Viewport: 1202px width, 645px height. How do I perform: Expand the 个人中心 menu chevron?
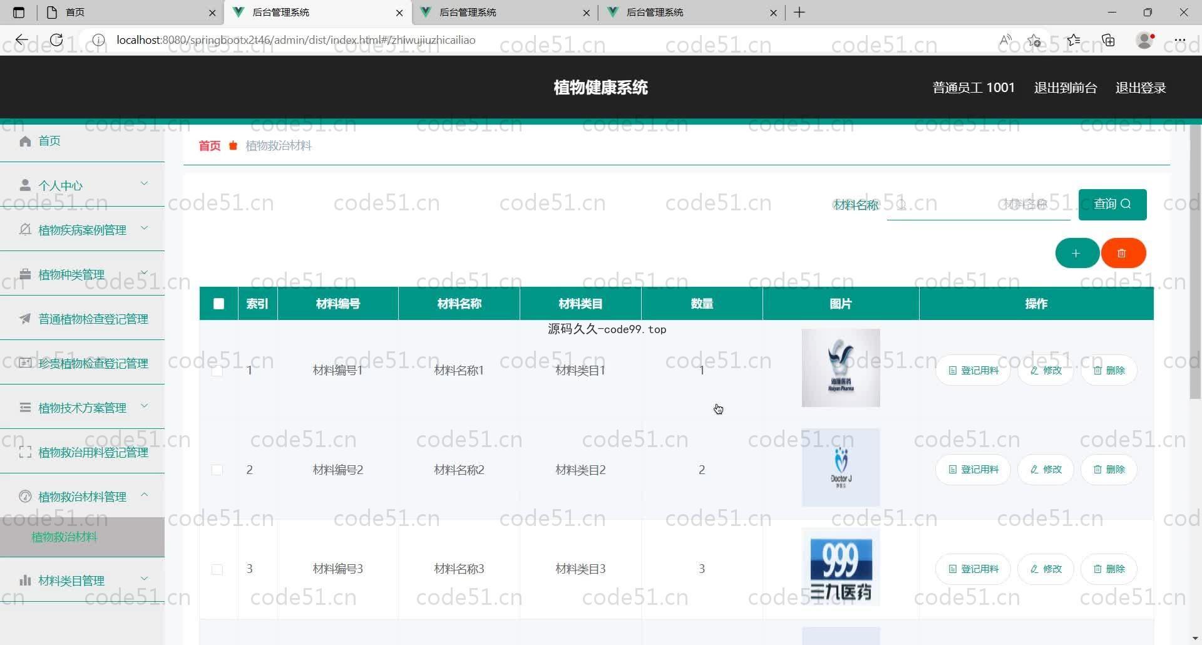[145, 183]
